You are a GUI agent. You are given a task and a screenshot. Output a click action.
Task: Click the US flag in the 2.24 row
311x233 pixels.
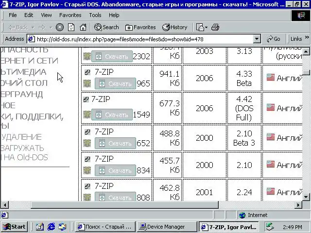271,191
